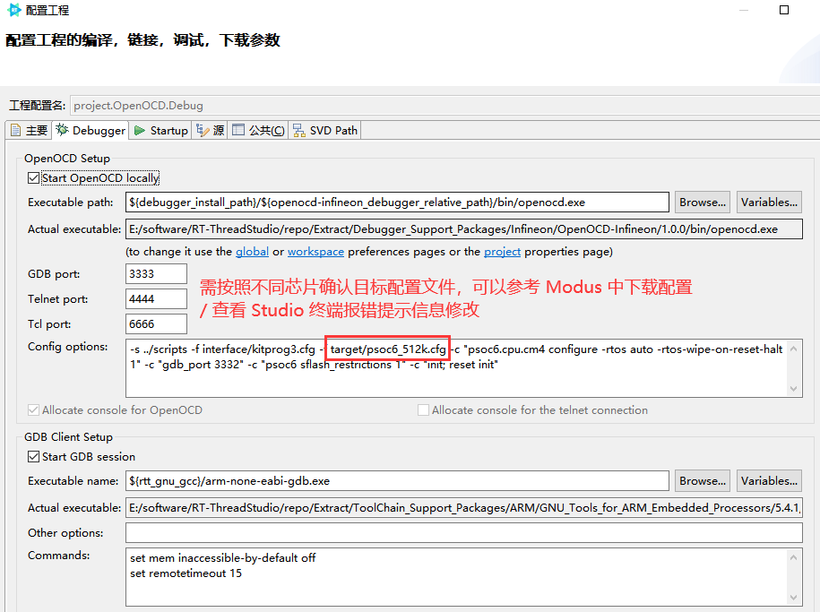Click the Startup play tab icon
The image size is (820, 612).
pyautogui.click(x=140, y=131)
